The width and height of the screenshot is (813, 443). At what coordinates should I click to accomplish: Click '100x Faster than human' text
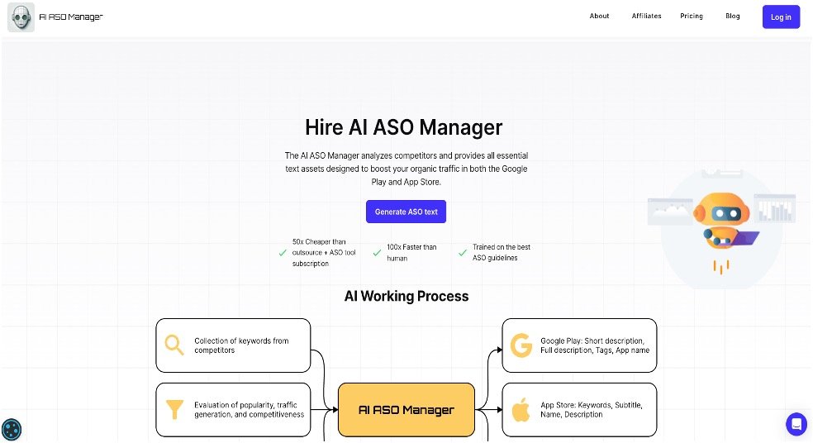(x=411, y=253)
